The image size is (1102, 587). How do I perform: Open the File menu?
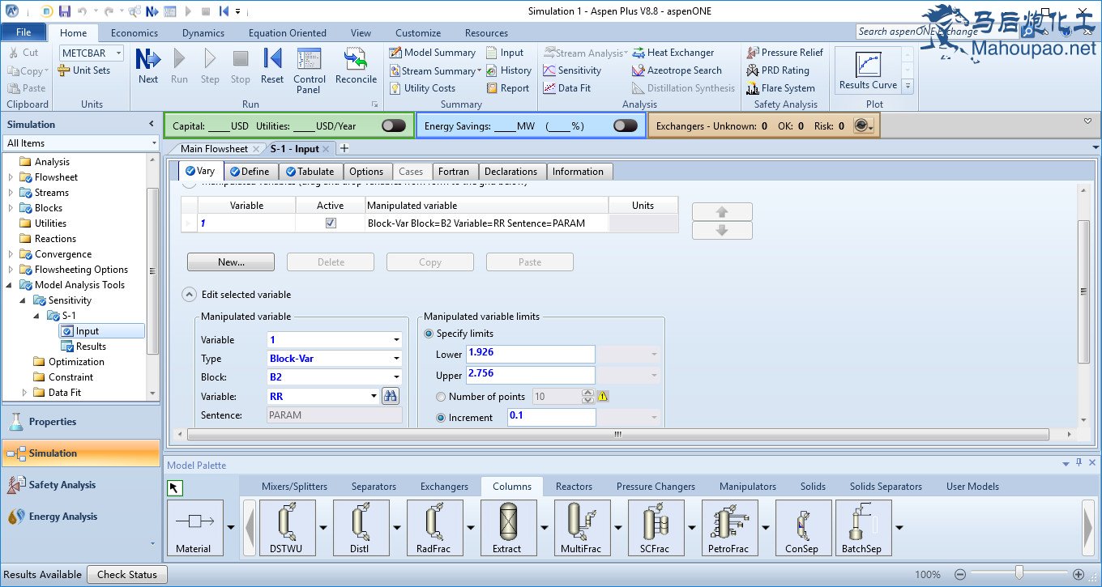[23, 32]
